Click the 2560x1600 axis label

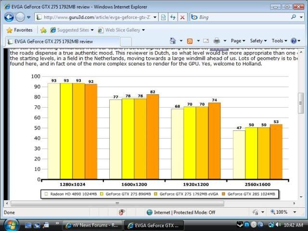(x=257, y=184)
